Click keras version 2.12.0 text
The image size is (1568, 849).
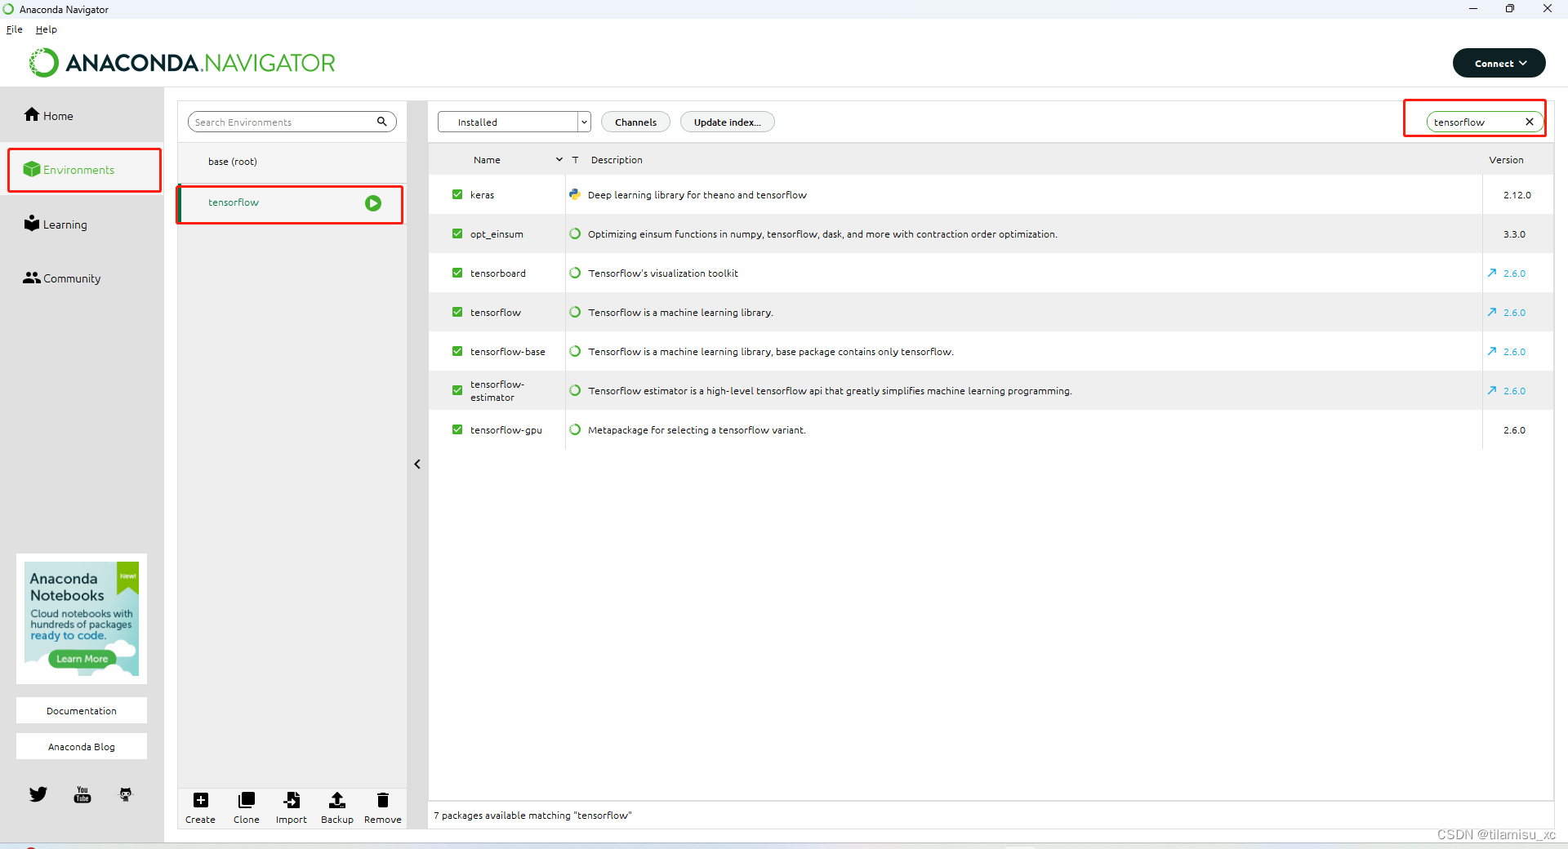pyautogui.click(x=1517, y=194)
